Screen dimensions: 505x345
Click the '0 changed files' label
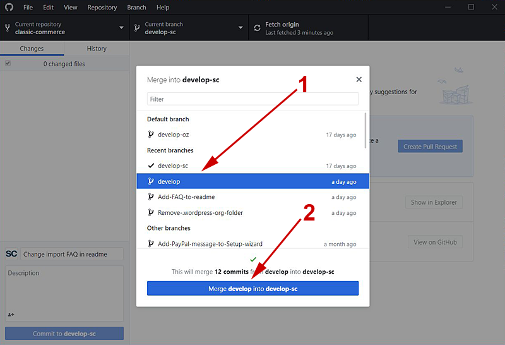[64, 64]
